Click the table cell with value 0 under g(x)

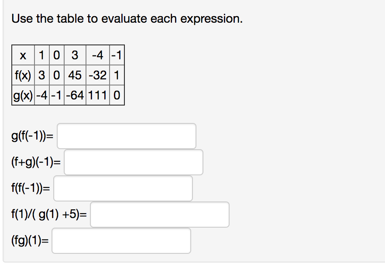point(116,95)
